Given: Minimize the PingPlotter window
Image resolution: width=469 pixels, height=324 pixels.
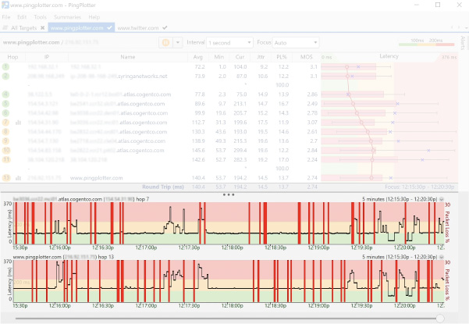Looking at the screenshot, I should coord(417,5).
